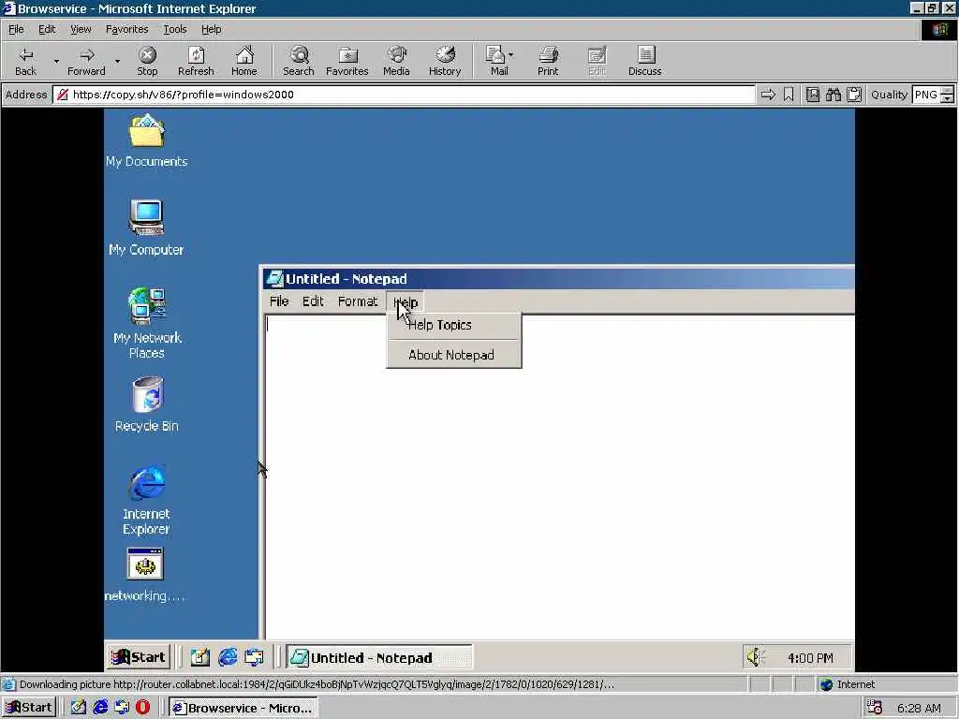The height and width of the screenshot is (719, 959).
Task: Open Internet Explorer View menu
Action: click(x=81, y=29)
